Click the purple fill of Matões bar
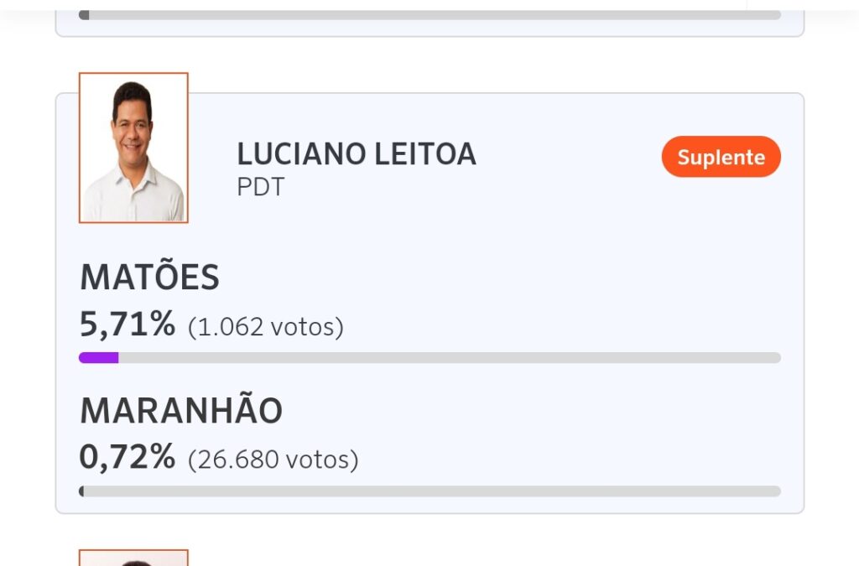 tap(98, 358)
